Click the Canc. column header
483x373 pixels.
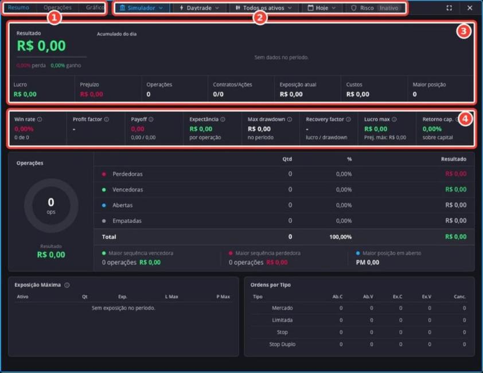tap(459, 297)
